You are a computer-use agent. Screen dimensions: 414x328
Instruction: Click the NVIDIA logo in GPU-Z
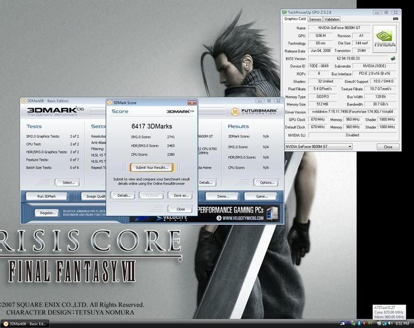pyautogui.click(x=385, y=38)
